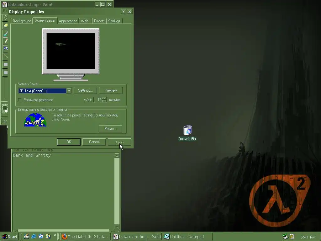Select the Rectangle tool in Paint
The height and width of the screenshot is (241, 321).
pyautogui.click(x=5, y=64)
